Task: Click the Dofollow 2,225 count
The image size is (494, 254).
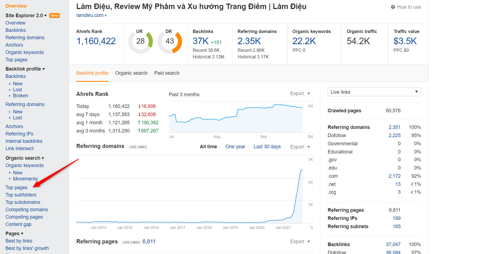Action: (x=395, y=135)
